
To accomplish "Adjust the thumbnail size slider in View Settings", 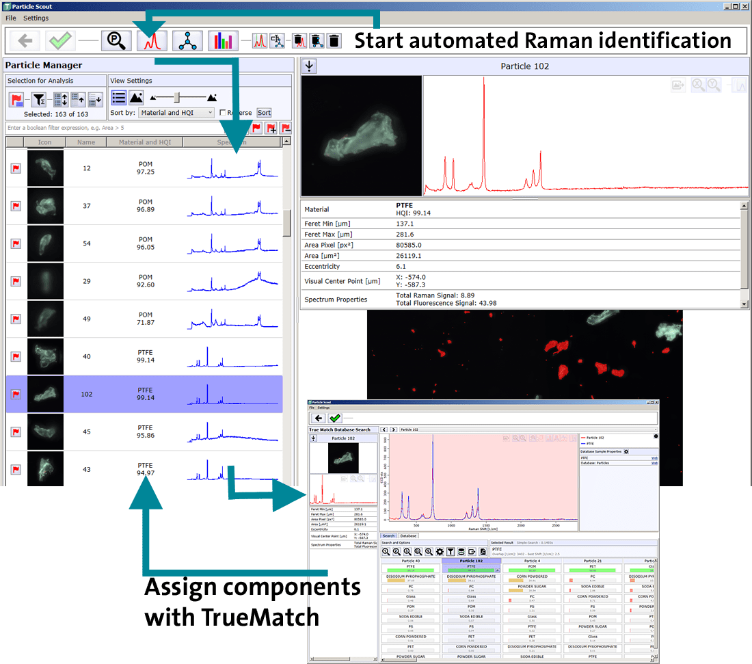I will coord(178,98).
